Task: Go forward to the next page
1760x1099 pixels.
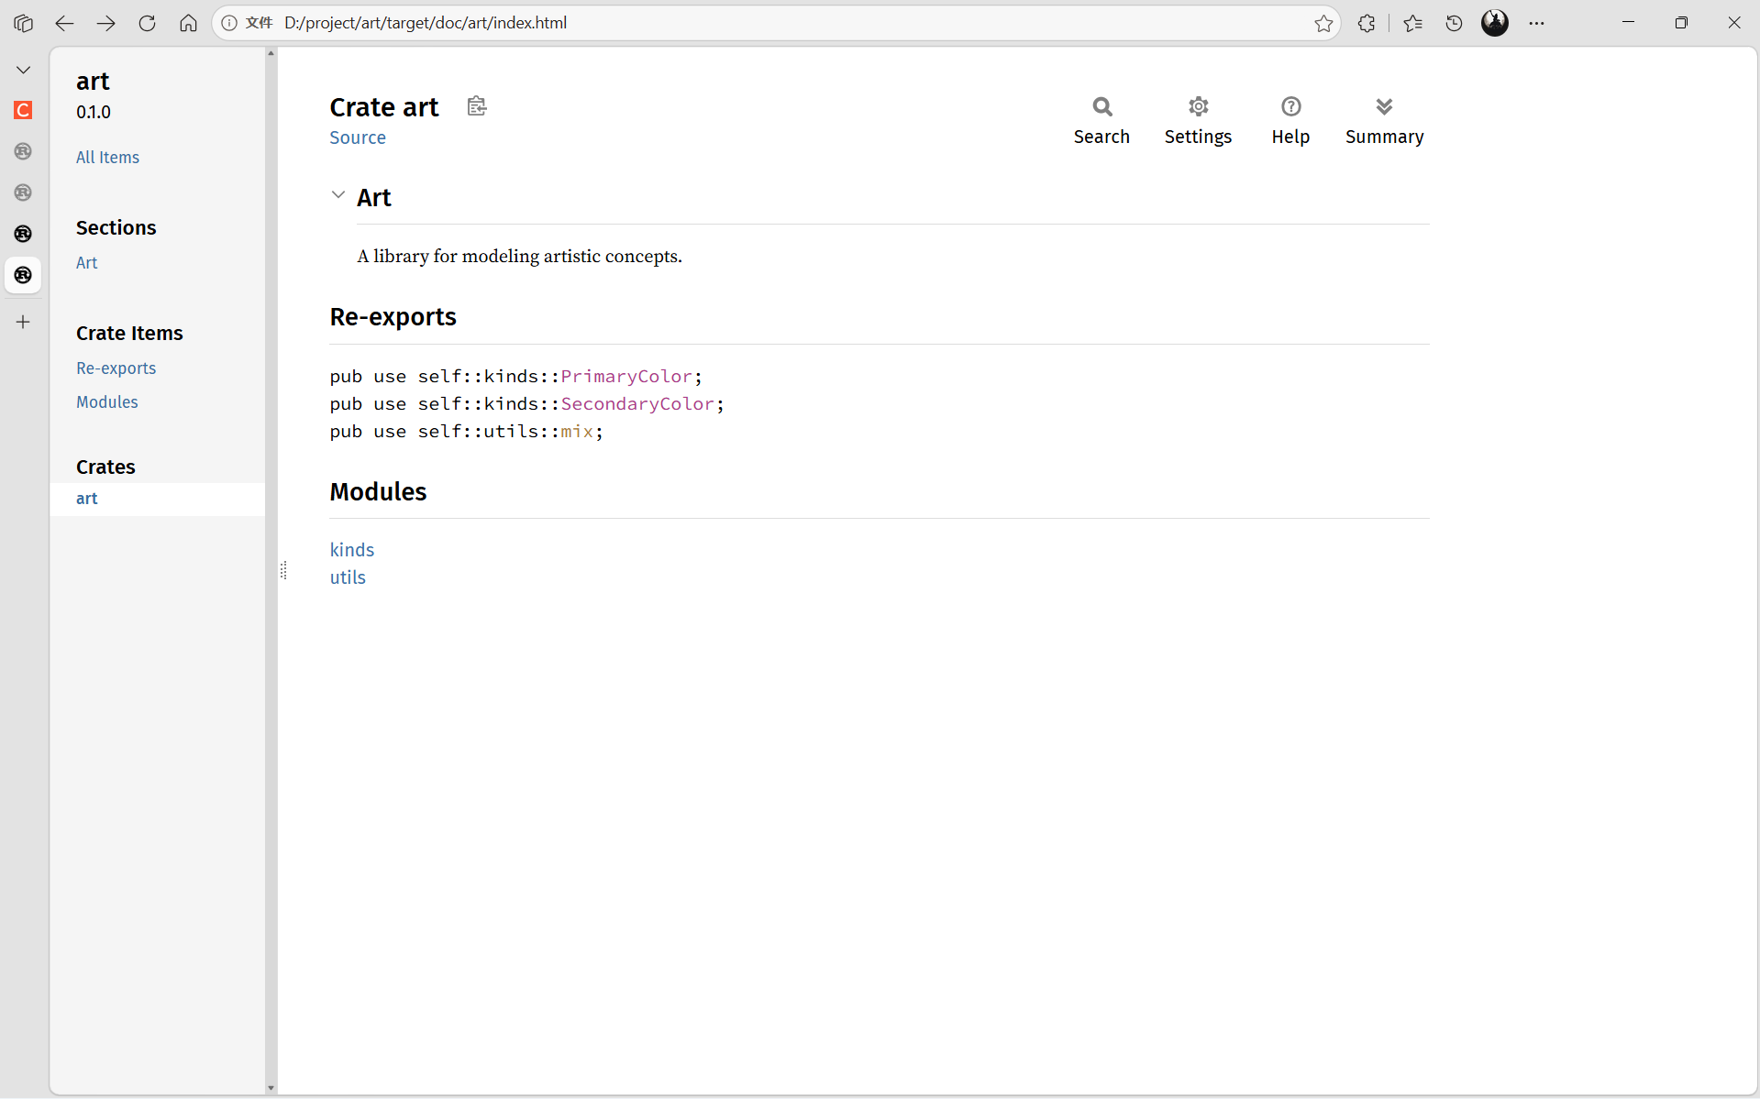Action: (x=106, y=23)
